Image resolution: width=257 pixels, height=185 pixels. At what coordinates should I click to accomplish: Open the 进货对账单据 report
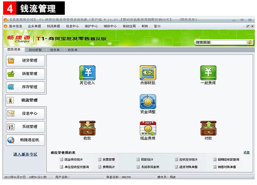tap(186, 167)
